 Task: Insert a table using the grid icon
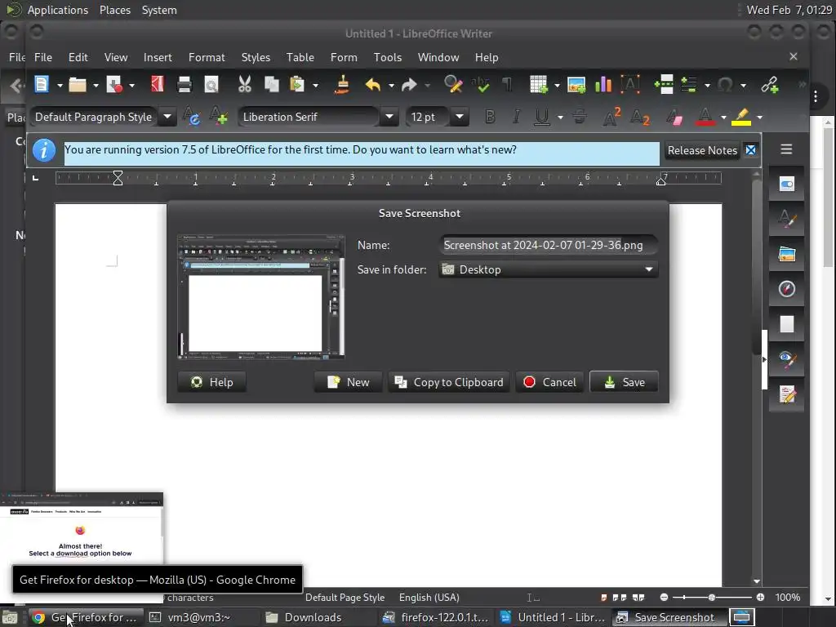(x=539, y=84)
